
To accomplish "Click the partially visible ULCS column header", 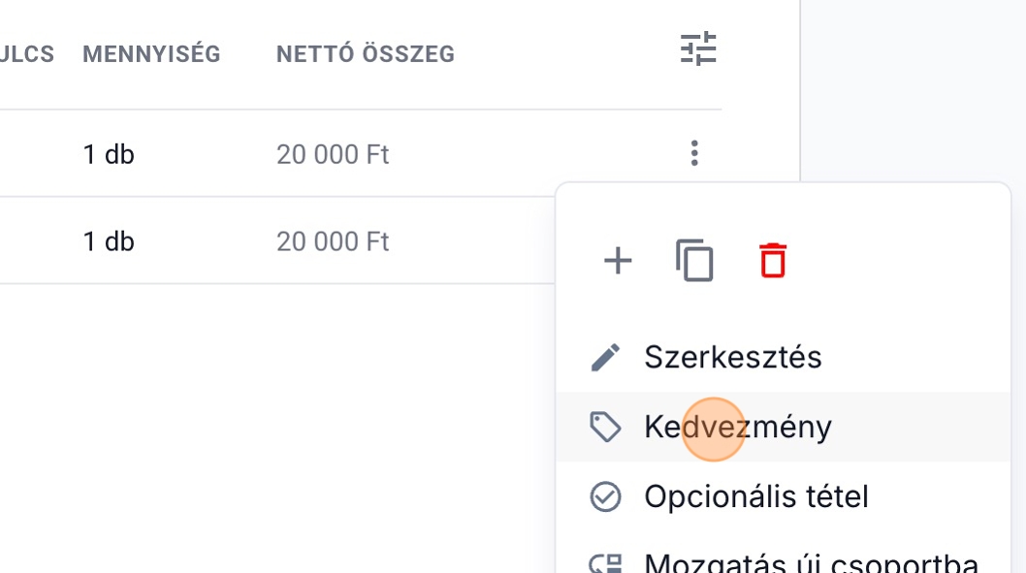I will [27, 54].
